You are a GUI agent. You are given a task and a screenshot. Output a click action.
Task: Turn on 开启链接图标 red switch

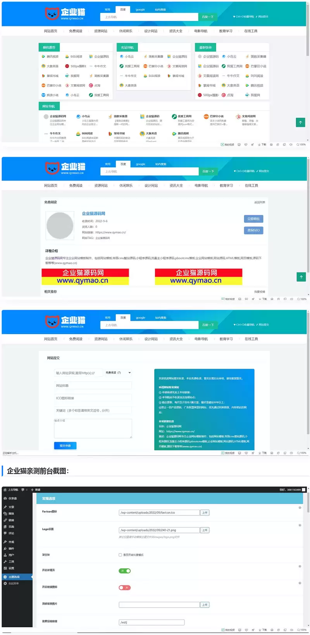(x=124, y=588)
